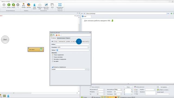Click the Start node on canvas
Viewport: 174px width, 98px height.
[x=5, y=39]
